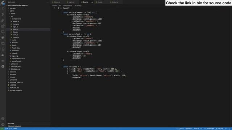Open package.json in the file tree
This screenshot has height=130, width=232.
click(16, 66)
